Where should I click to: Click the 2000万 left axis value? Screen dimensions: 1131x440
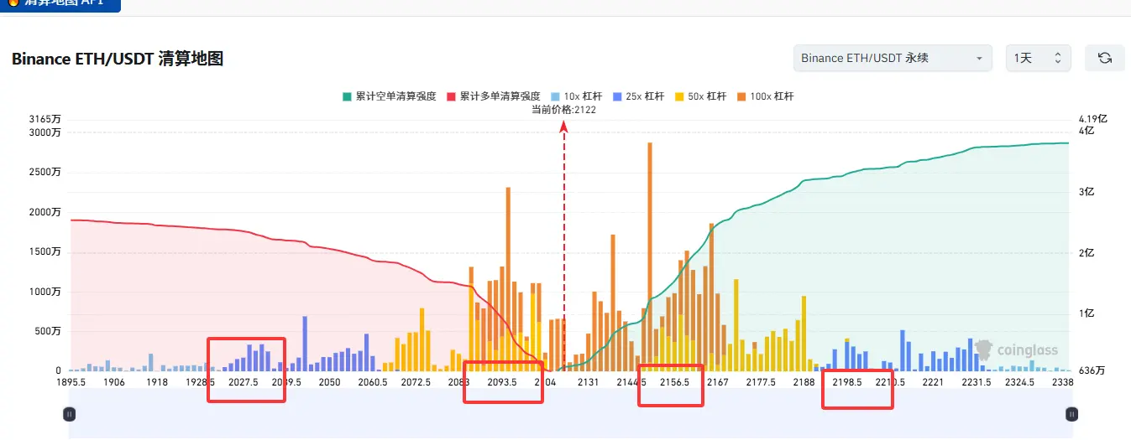coord(45,212)
